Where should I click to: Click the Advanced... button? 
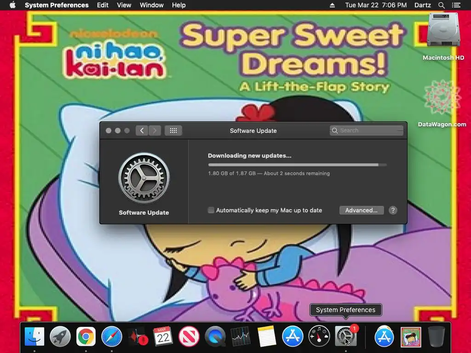tap(362, 211)
